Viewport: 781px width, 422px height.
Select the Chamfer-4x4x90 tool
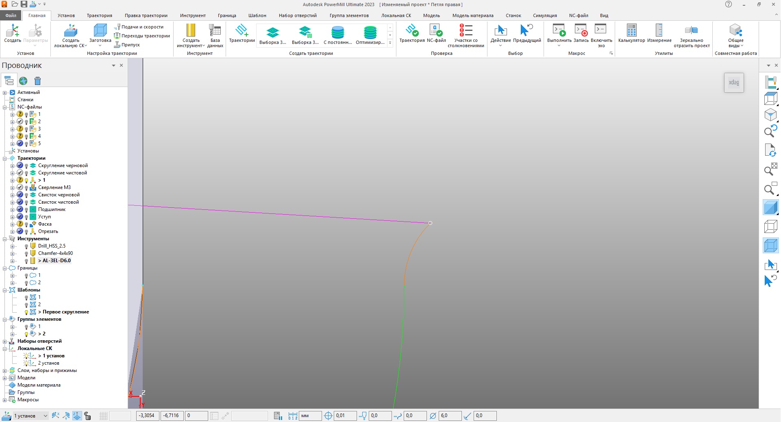55,253
